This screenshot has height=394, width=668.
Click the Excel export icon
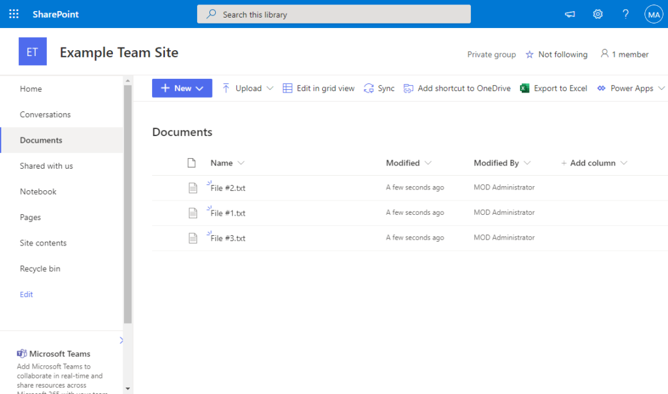pyautogui.click(x=524, y=88)
